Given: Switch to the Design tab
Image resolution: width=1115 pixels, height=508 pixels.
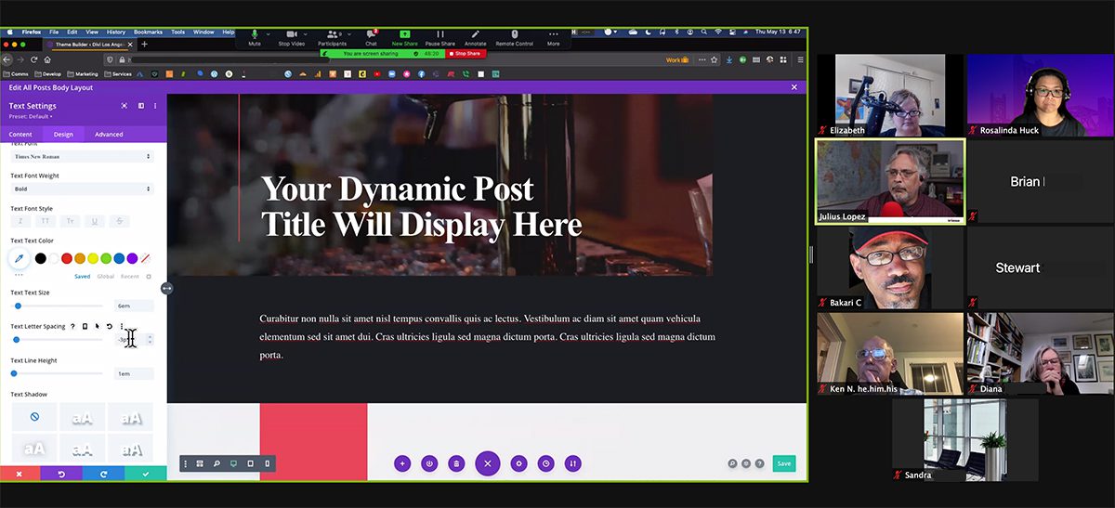Looking at the screenshot, I should point(63,135).
